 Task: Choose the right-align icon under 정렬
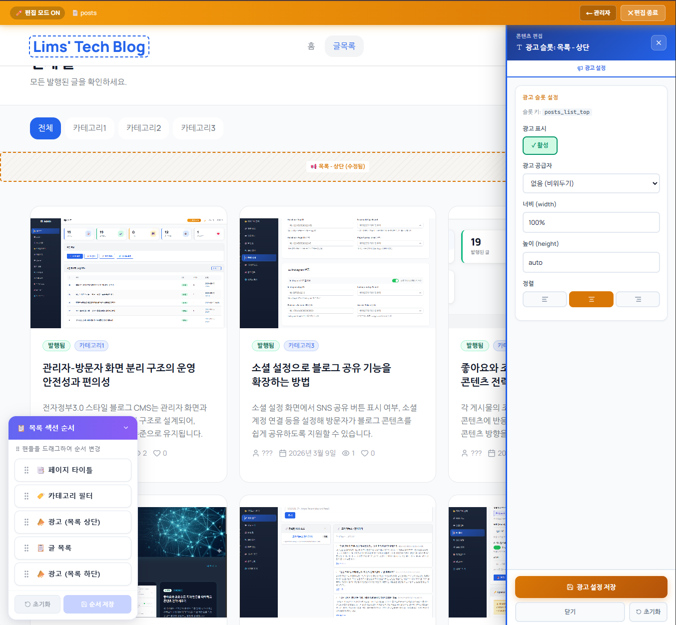coord(638,299)
